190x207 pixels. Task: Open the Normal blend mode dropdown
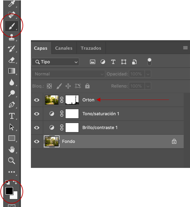click(68, 74)
